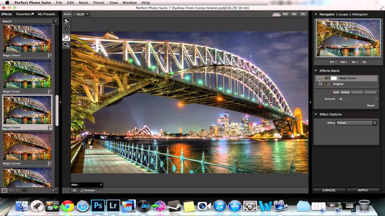Open the Effect Preset dropdown
The width and height of the screenshot is (385, 216).
pyautogui.click(x=358, y=123)
